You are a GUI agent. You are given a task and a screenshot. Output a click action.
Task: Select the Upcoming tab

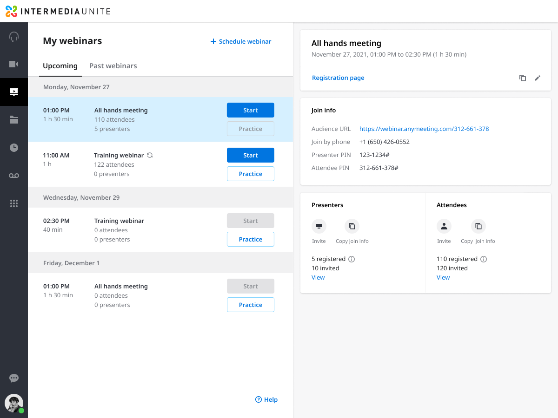[60, 65]
